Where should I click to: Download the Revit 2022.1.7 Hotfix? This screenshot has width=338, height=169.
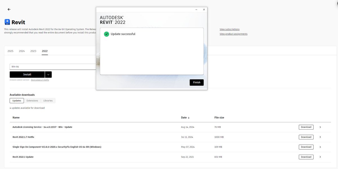tap(306, 137)
